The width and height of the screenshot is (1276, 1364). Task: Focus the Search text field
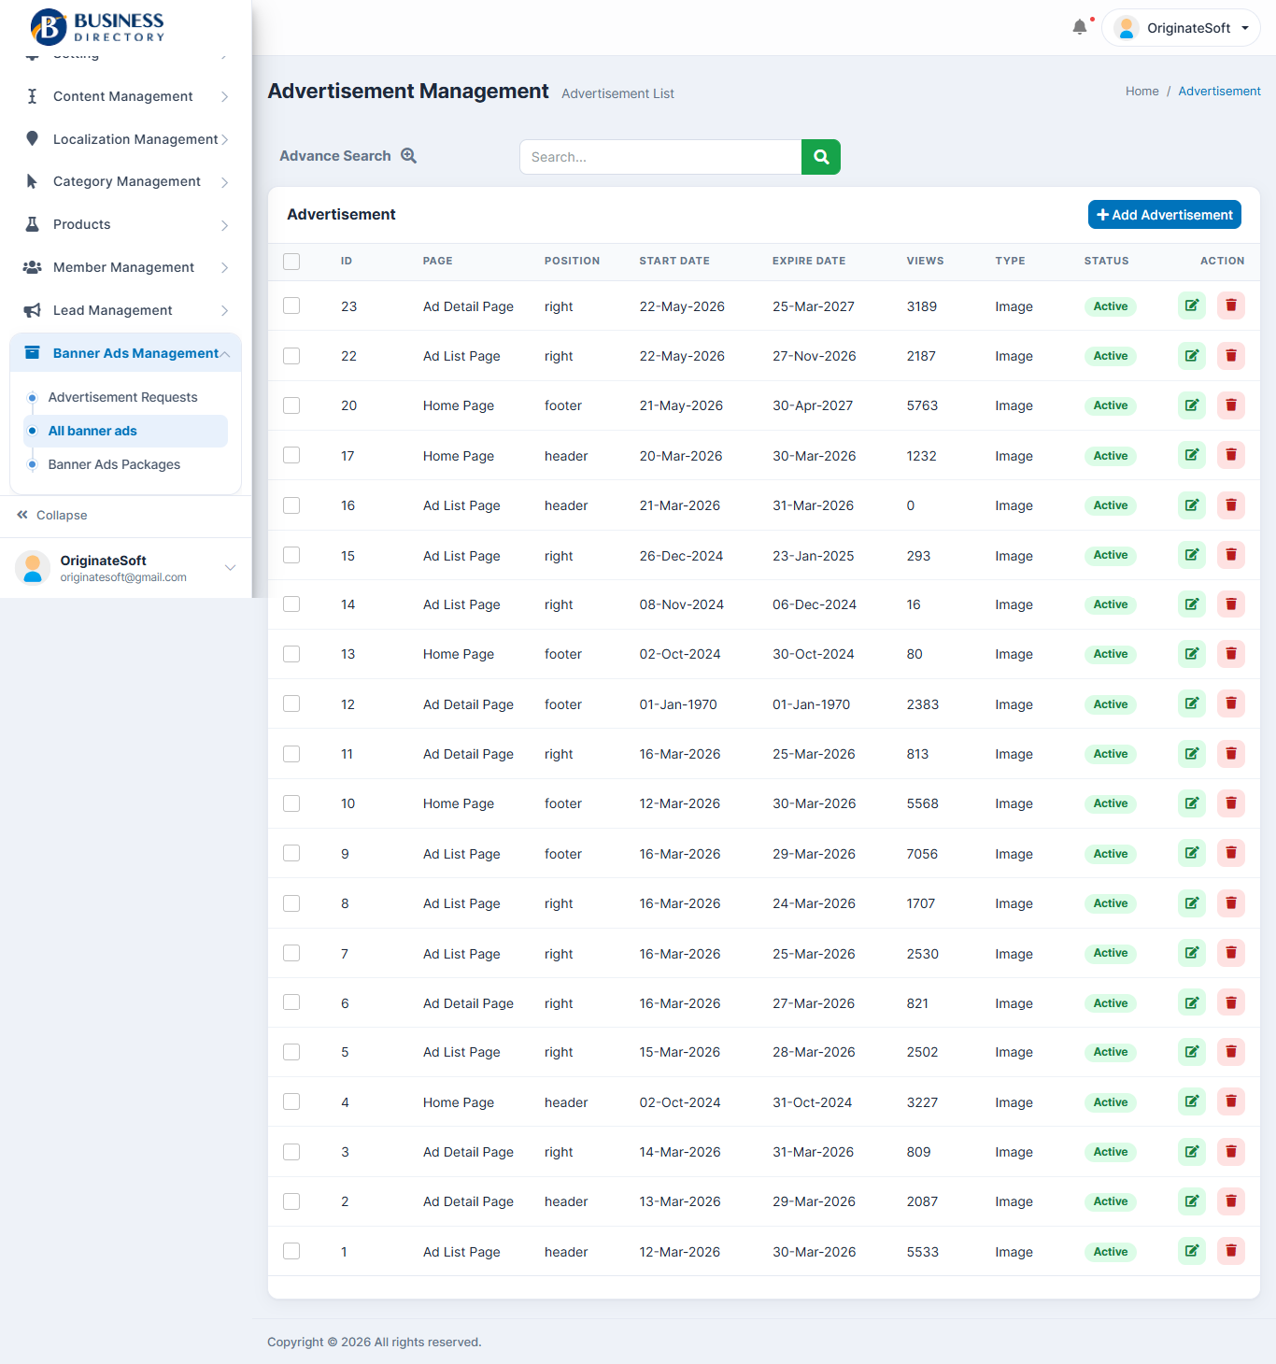tap(660, 157)
